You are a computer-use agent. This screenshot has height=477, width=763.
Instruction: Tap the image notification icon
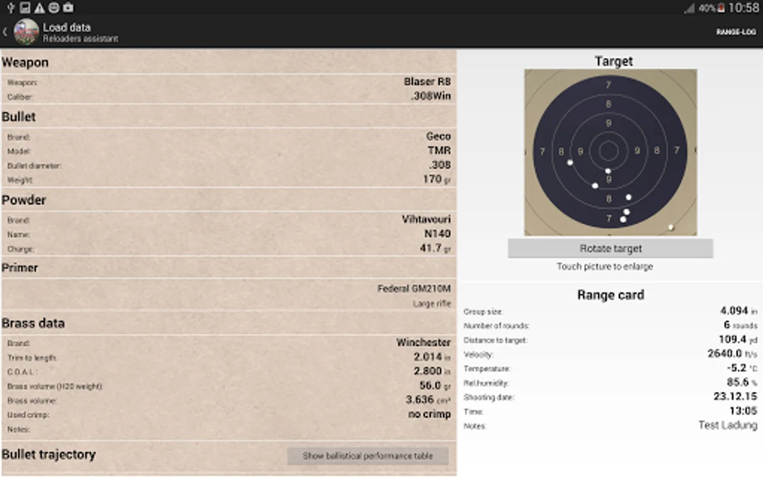pyautogui.click(x=25, y=7)
